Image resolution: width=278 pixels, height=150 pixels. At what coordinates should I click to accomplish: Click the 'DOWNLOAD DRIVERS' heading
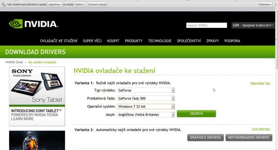35,52
